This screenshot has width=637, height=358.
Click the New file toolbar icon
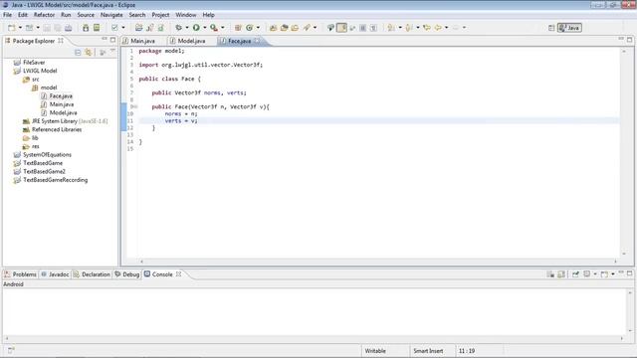tap(11, 28)
